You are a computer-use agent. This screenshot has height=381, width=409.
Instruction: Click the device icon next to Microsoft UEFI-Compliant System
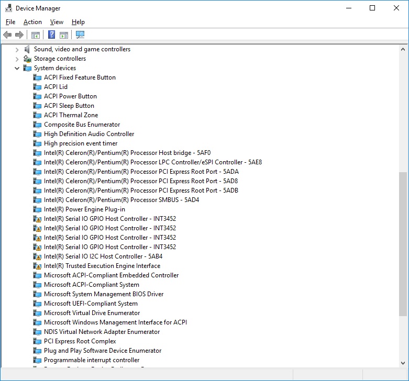click(x=37, y=304)
